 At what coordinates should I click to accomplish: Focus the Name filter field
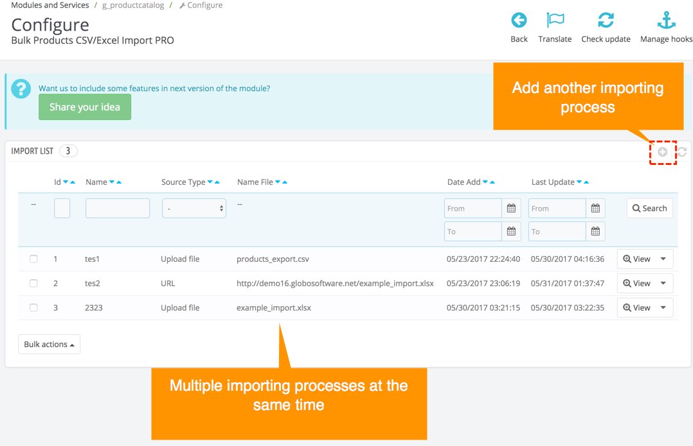[x=118, y=208]
